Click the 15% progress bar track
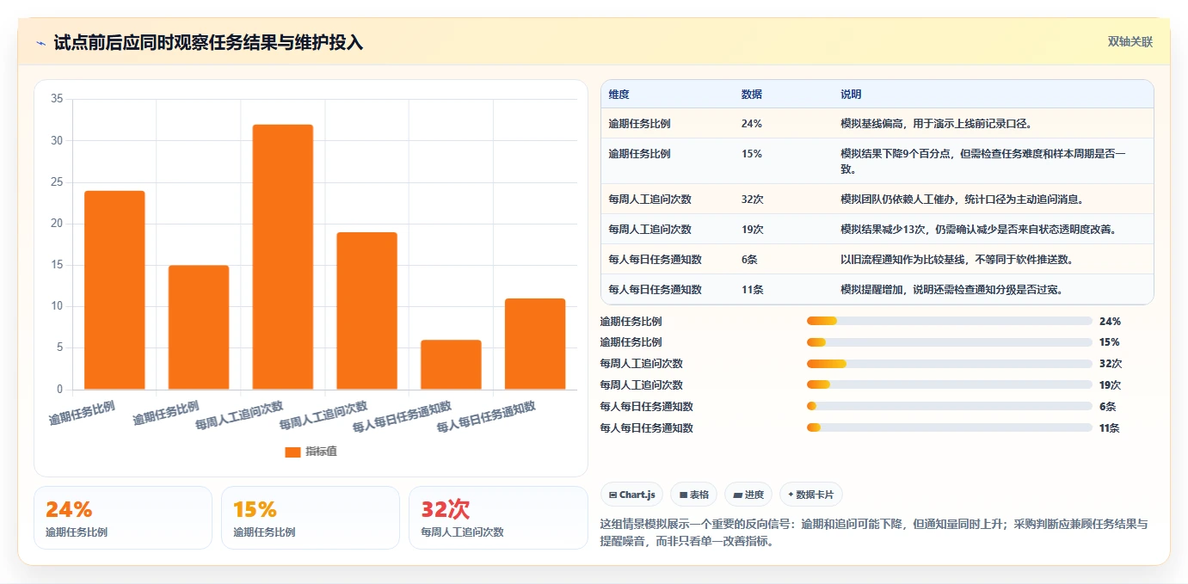Viewport: 1188px width, 584px height. point(950,342)
